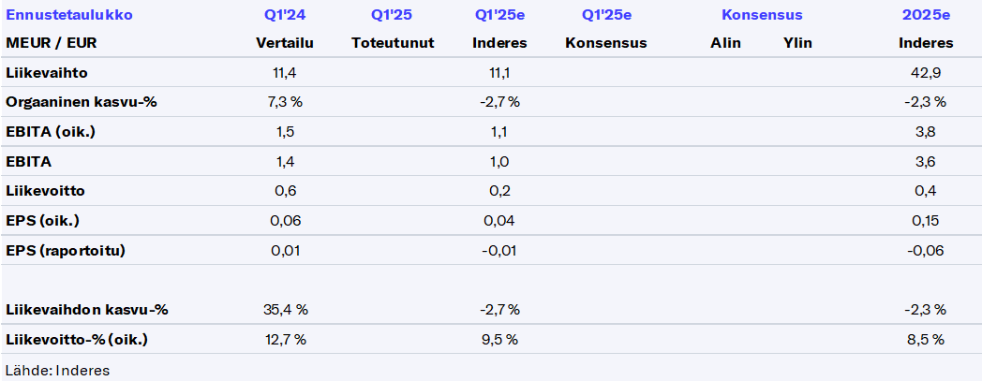Image resolution: width=982 pixels, height=381 pixels.
Task: Click the Inderes Q1'25e EPS value -0,01
Action: pos(500,250)
